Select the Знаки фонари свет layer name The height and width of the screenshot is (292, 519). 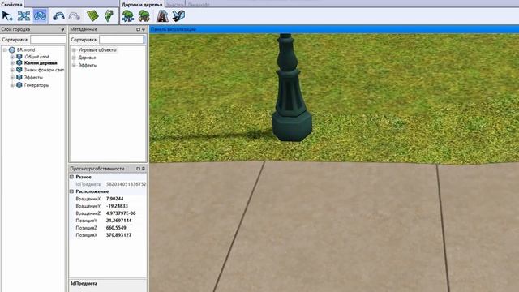coord(44,70)
